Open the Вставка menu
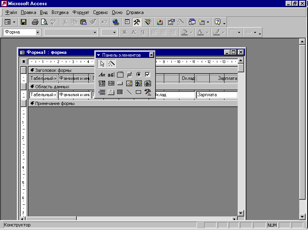The image size is (308, 230). pyautogui.click(x=60, y=12)
